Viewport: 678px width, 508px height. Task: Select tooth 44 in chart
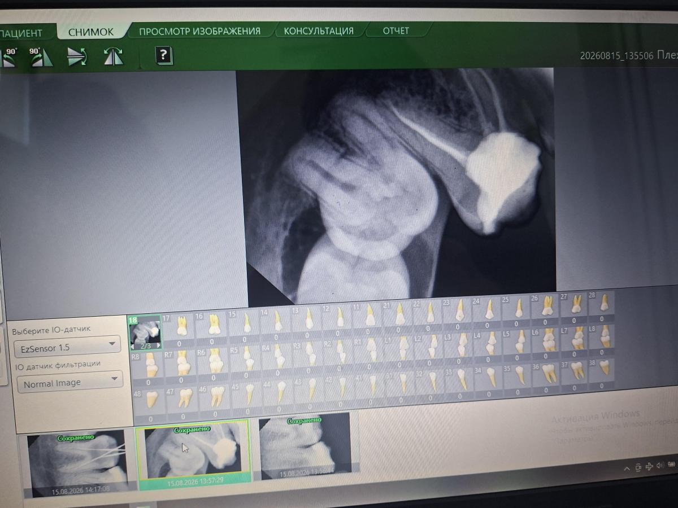click(x=279, y=395)
